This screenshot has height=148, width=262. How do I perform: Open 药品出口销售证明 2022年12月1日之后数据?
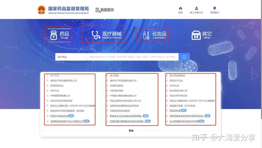(x=72, y=106)
